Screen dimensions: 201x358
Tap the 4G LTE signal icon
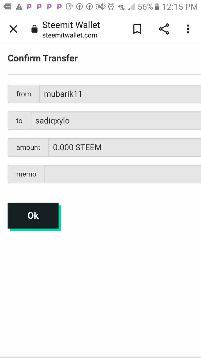coord(122,7)
